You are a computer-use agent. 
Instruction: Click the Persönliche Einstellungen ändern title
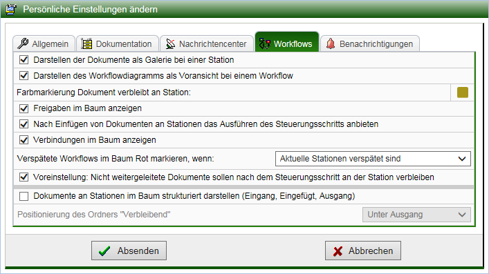coord(90,10)
